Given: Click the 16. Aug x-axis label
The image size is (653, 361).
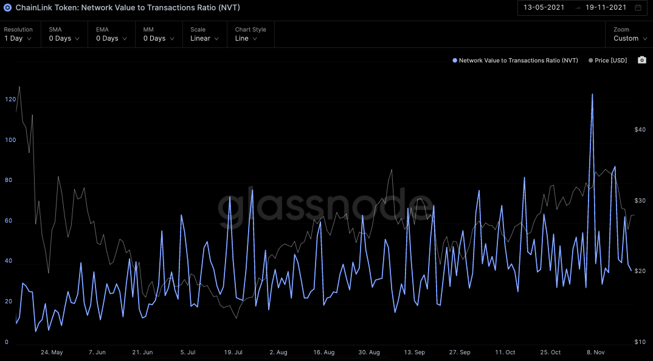Looking at the screenshot, I should pos(324,353).
